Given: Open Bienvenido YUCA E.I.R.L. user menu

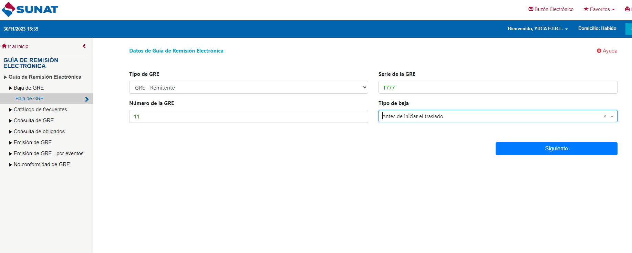Looking at the screenshot, I should 537,28.
